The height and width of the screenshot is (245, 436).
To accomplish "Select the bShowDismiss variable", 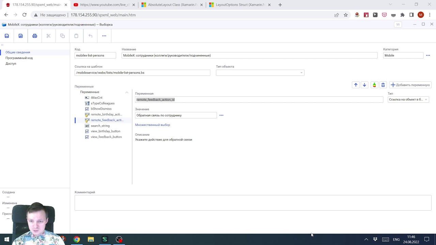I will (x=101, y=109).
